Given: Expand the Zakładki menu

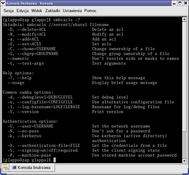Looking at the screenshot, I should tap(53, 11).
